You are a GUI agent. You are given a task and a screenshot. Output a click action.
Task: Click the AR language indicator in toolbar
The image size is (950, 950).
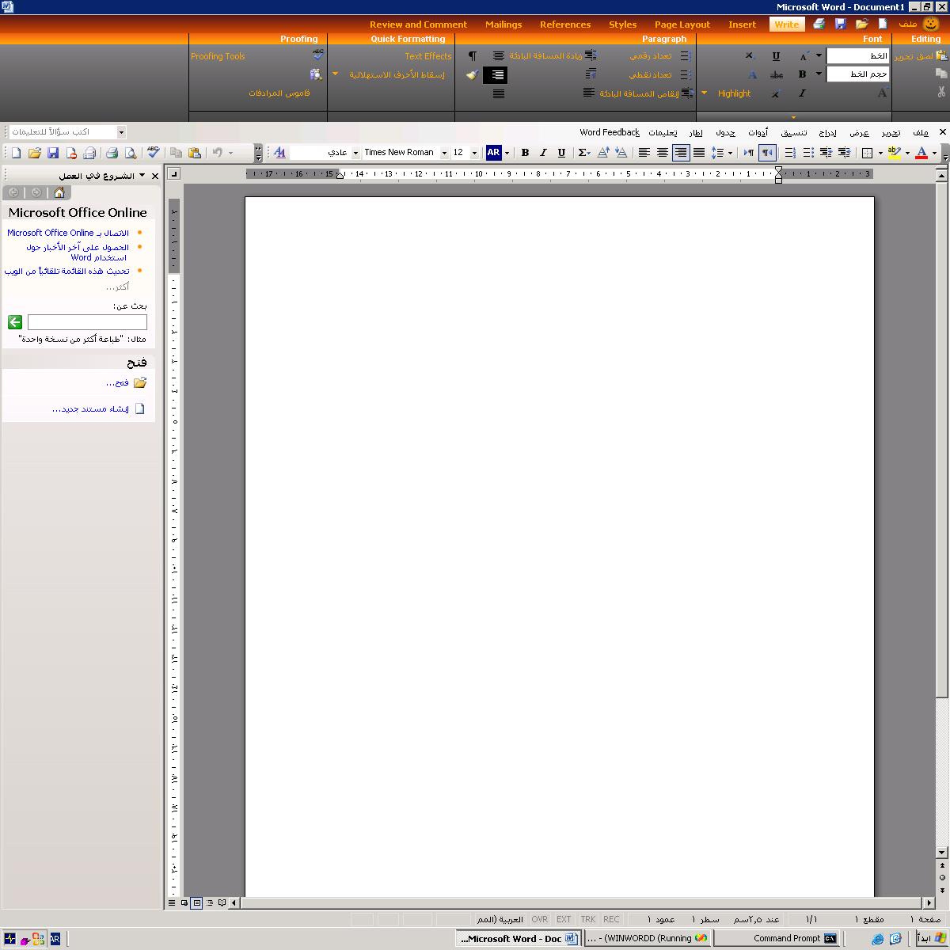coord(493,153)
